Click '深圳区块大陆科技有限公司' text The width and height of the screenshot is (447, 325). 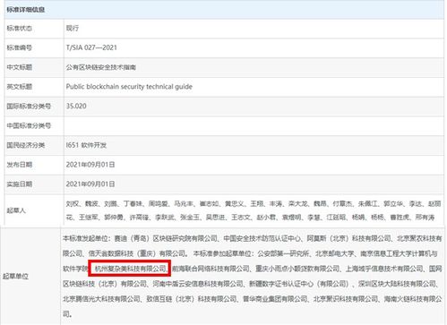397,284
